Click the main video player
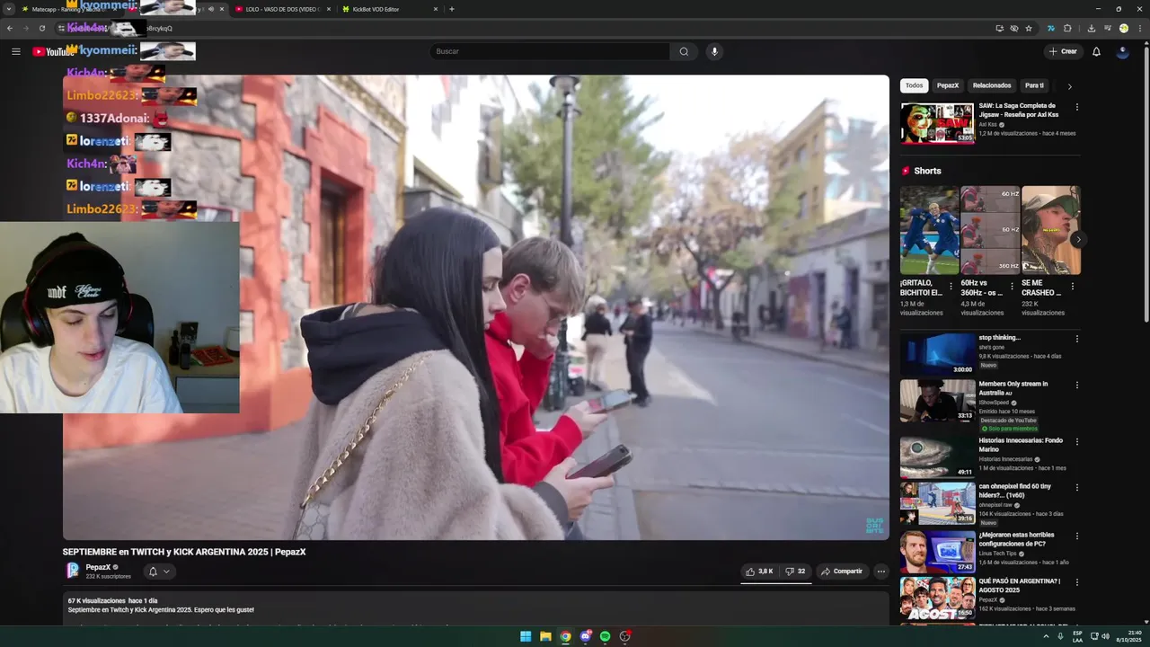Image resolution: width=1150 pixels, height=647 pixels. click(476, 307)
